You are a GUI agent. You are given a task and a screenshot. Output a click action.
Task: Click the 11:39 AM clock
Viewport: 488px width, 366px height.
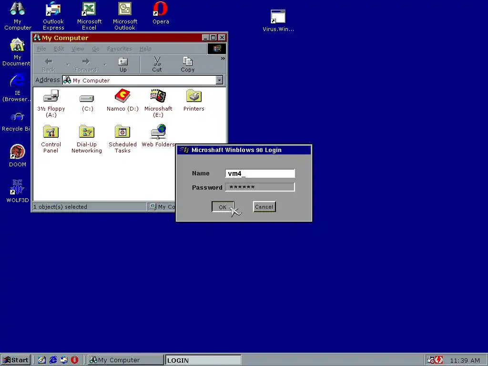pos(465,360)
